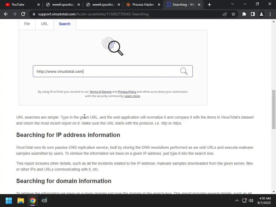Select the Search tab
This screenshot has height=207, width=276.
pyautogui.click(x=65, y=24)
